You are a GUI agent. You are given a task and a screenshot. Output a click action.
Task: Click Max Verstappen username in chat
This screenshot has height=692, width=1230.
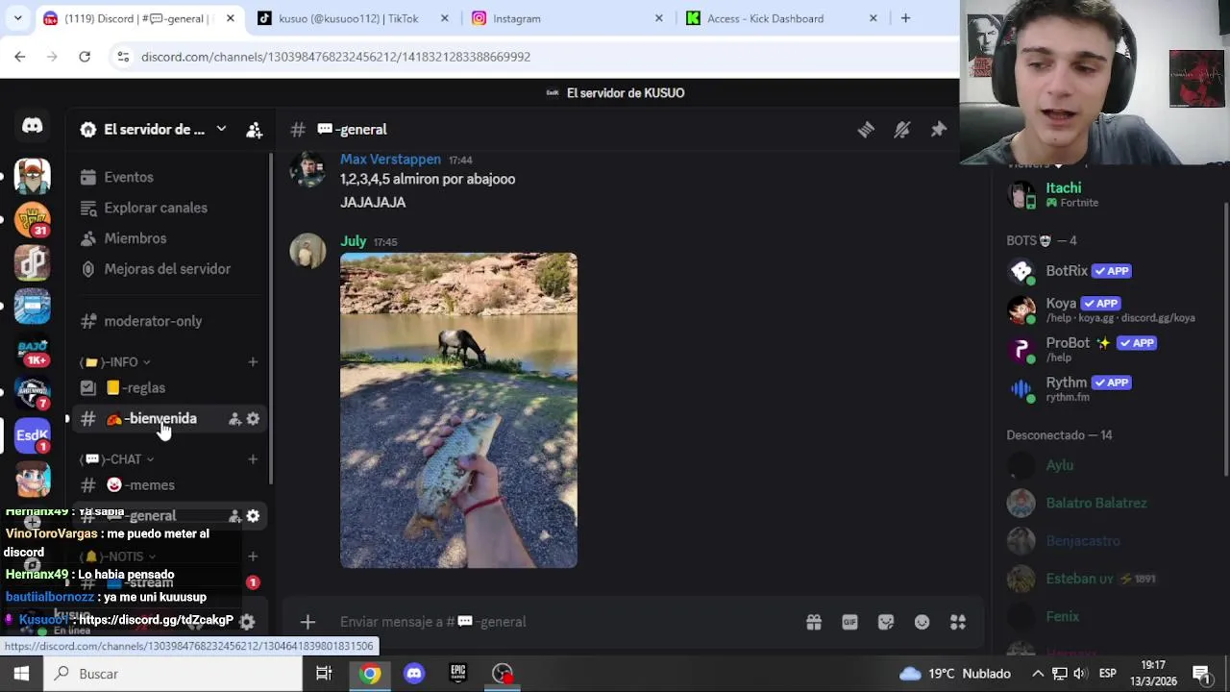(x=390, y=160)
